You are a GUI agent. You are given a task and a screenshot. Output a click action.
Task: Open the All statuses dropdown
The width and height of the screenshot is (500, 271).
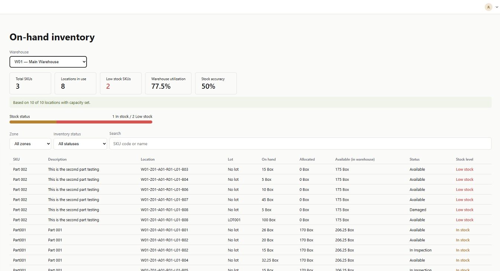tap(80, 144)
